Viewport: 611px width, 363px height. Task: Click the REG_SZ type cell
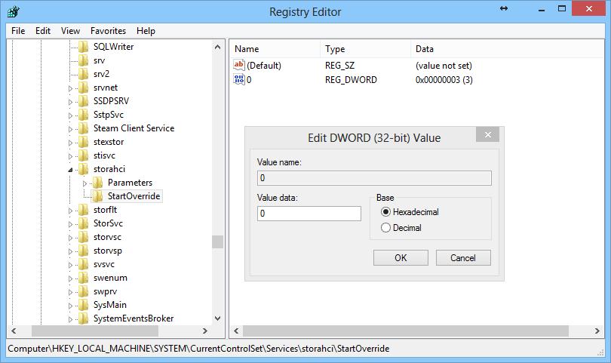(x=339, y=66)
